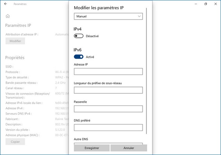The width and height of the screenshot is (221, 155).
Task: Select the Passerelle input field
Action: click(x=108, y=109)
